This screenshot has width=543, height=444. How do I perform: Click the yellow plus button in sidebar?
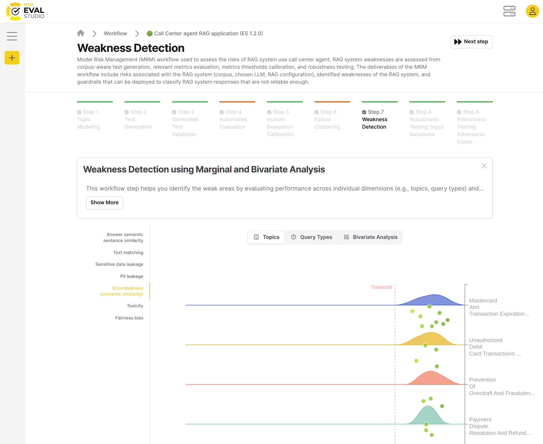tap(12, 58)
